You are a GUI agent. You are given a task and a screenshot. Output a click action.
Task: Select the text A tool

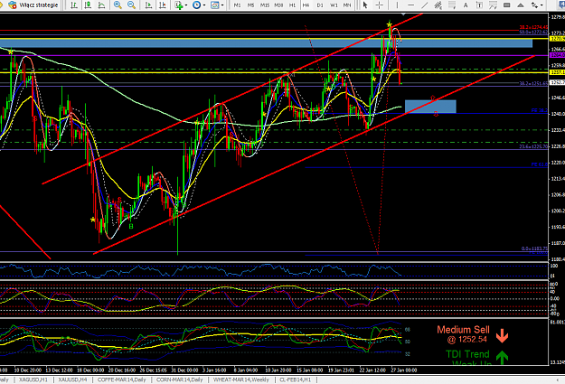point(466,5)
